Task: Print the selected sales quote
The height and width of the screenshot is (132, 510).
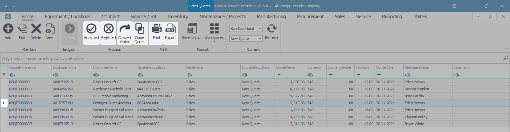Action: tap(156, 29)
